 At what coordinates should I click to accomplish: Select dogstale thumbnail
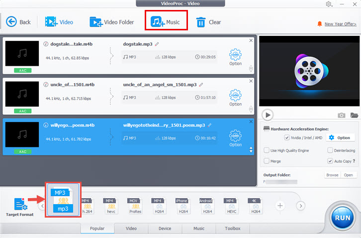click(x=22, y=53)
